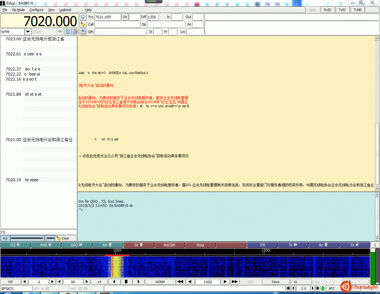Open the Op Mode menu
The image size is (380, 294).
tap(18, 10)
